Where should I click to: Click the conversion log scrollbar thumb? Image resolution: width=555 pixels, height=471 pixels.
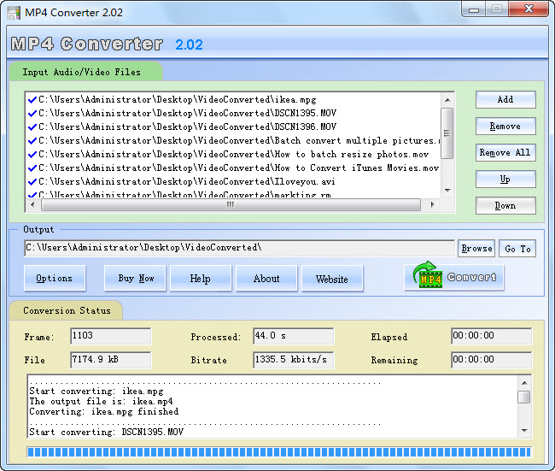(524, 397)
